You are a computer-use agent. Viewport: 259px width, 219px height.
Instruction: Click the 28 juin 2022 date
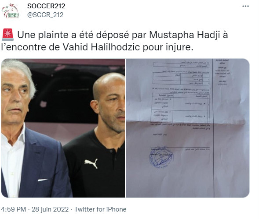coord(50,209)
